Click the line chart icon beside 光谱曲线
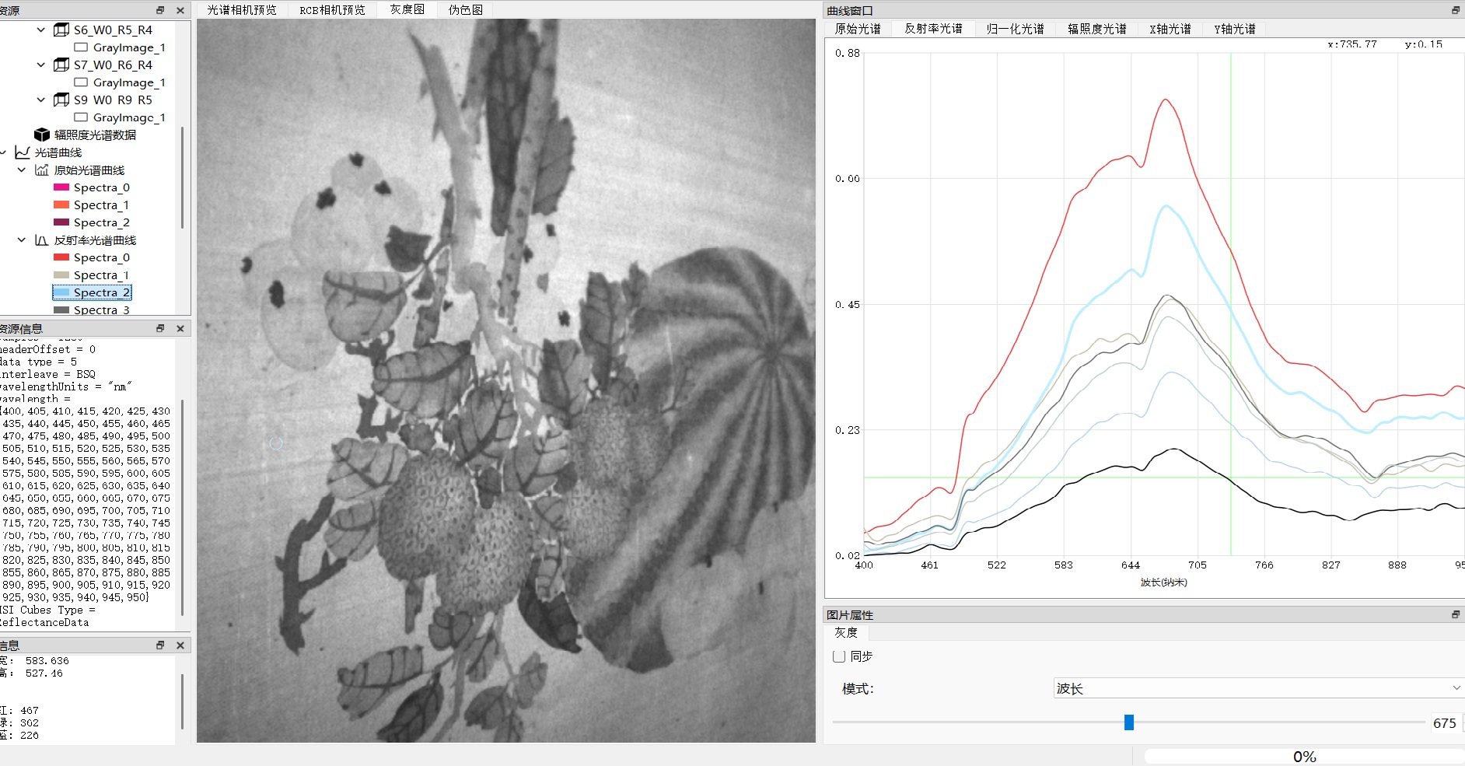Viewport: 1465px width, 766px height. click(23, 152)
